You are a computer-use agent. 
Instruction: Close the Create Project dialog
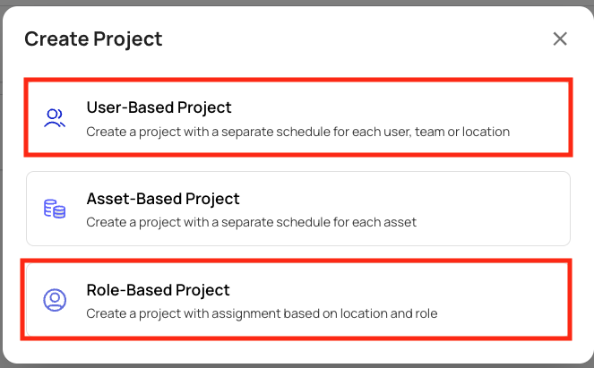(560, 39)
